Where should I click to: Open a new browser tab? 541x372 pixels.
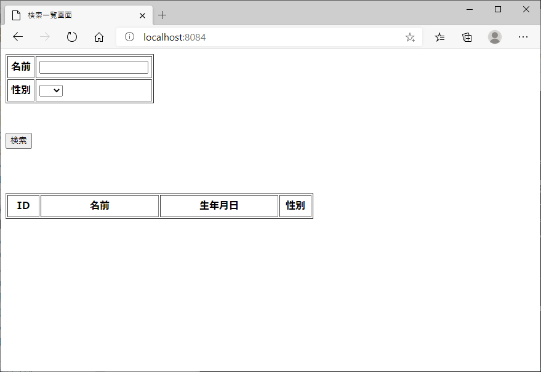coord(162,15)
